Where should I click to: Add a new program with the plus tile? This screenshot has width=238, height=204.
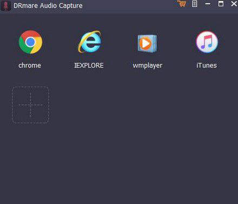pos(30,105)
